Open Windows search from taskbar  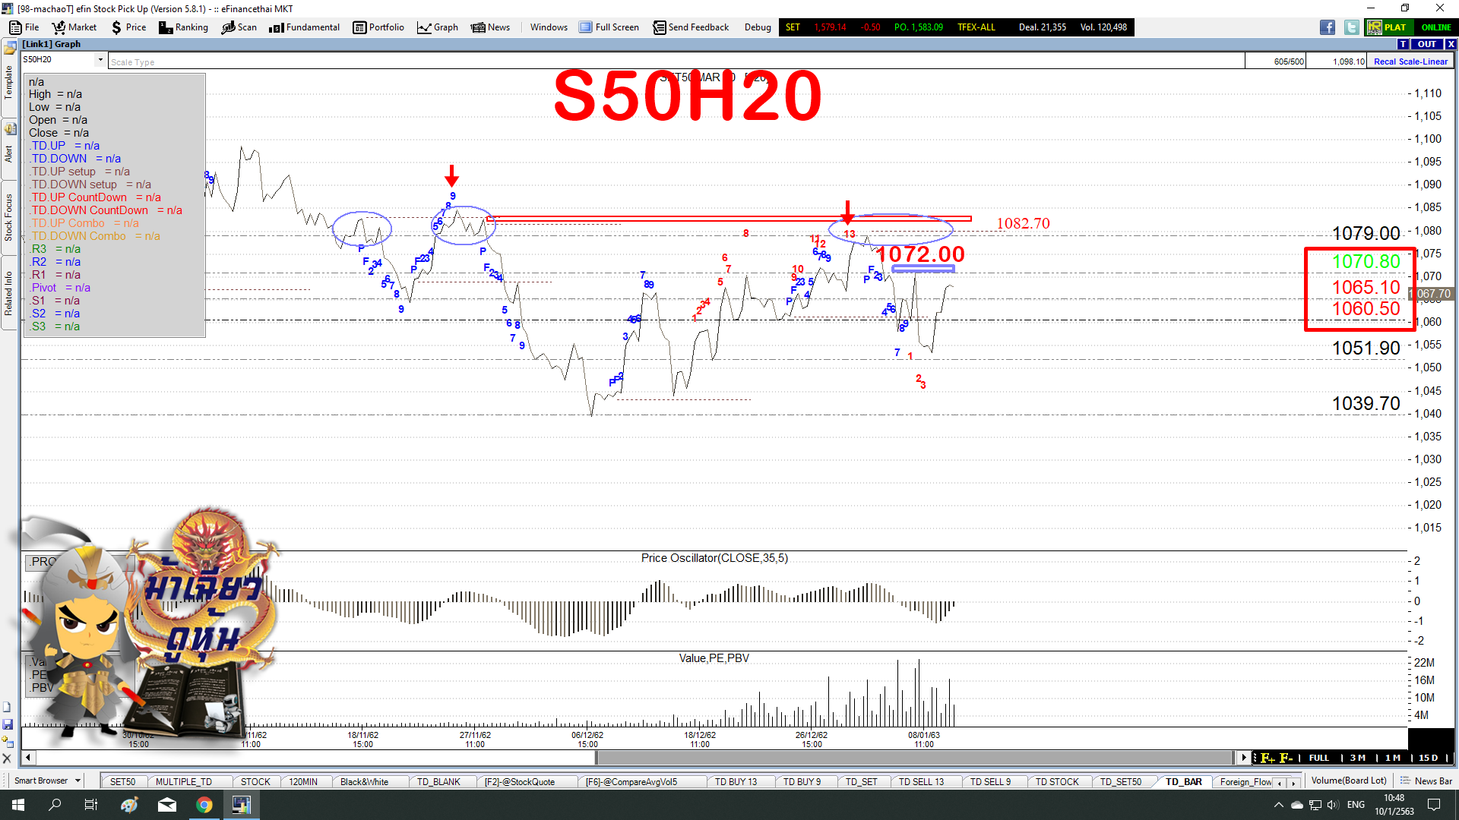click(x=55, y=805)
